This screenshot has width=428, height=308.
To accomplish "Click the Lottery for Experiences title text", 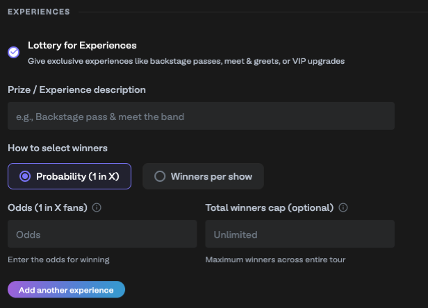I will [x=82, y=45].
